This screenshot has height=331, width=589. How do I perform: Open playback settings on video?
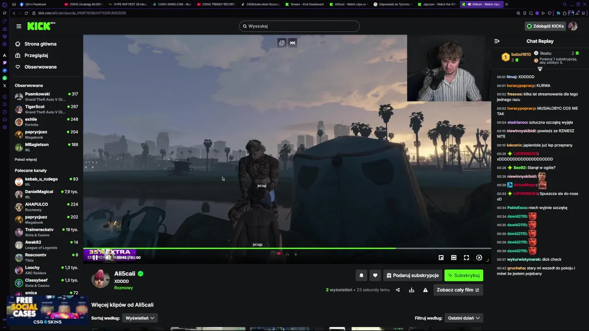[x=479, y=258]
